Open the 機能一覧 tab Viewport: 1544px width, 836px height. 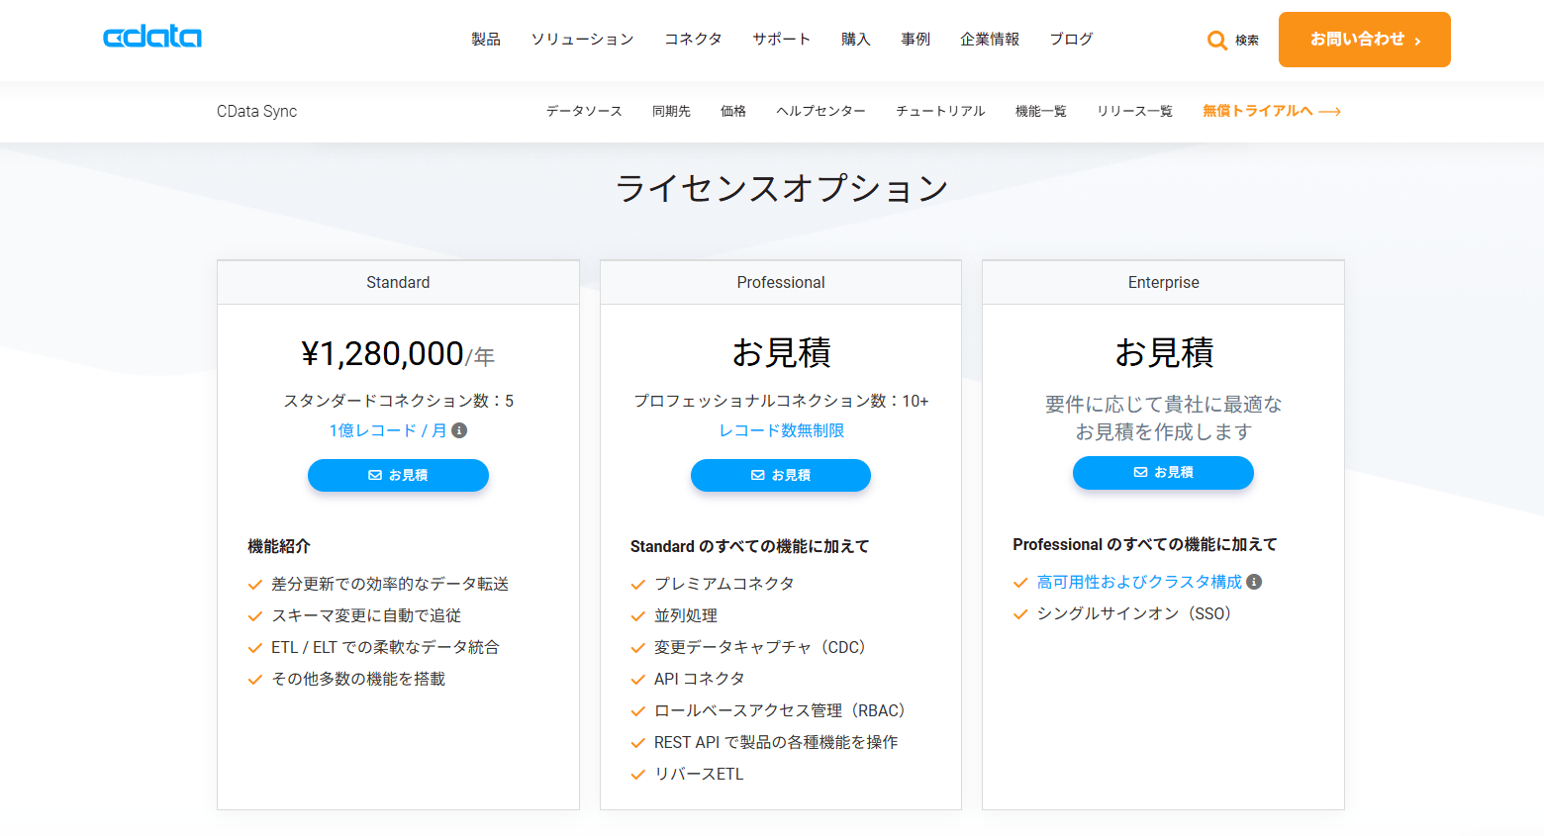pos(1041,111)
